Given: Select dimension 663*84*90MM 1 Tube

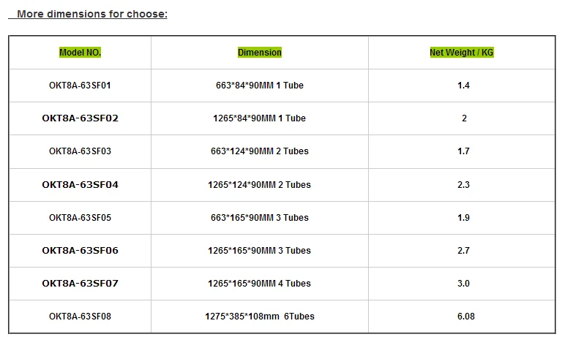Looking at the screenshot, I should [x=260, y=86].
